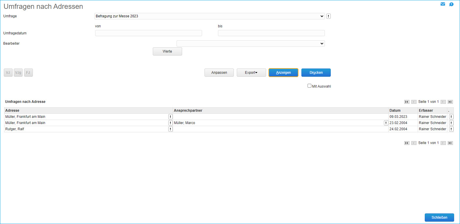Go to first page using pager below table
Viewport: 460px width, 224px height.
(x=407, y=143)
